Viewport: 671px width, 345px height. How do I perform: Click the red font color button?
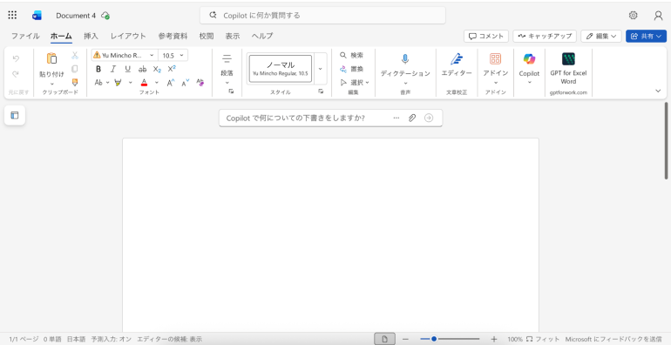(x=144, y=83)
